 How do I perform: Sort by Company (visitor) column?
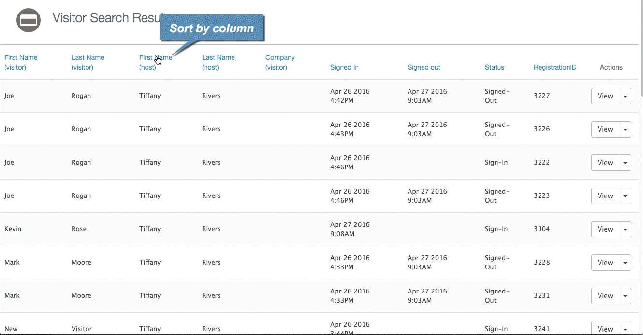pos(280,62)
